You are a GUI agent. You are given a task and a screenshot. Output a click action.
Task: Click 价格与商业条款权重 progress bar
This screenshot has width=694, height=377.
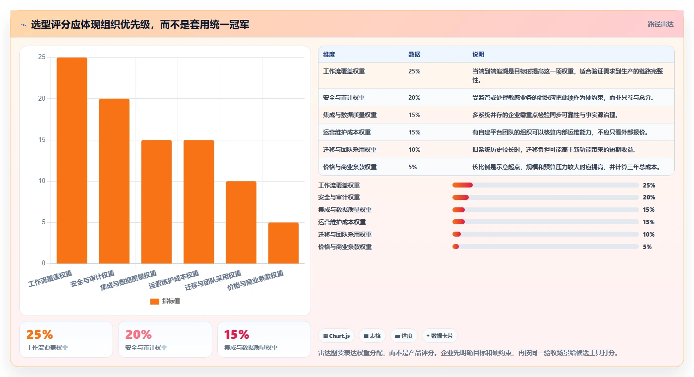[546, 247]
